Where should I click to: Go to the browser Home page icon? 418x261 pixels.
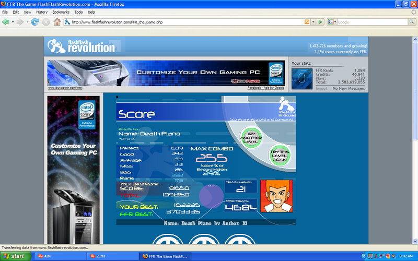pos(57,22)
